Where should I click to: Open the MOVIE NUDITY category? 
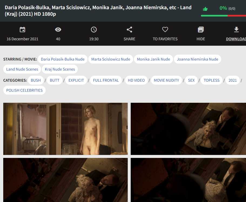point(166,80)
